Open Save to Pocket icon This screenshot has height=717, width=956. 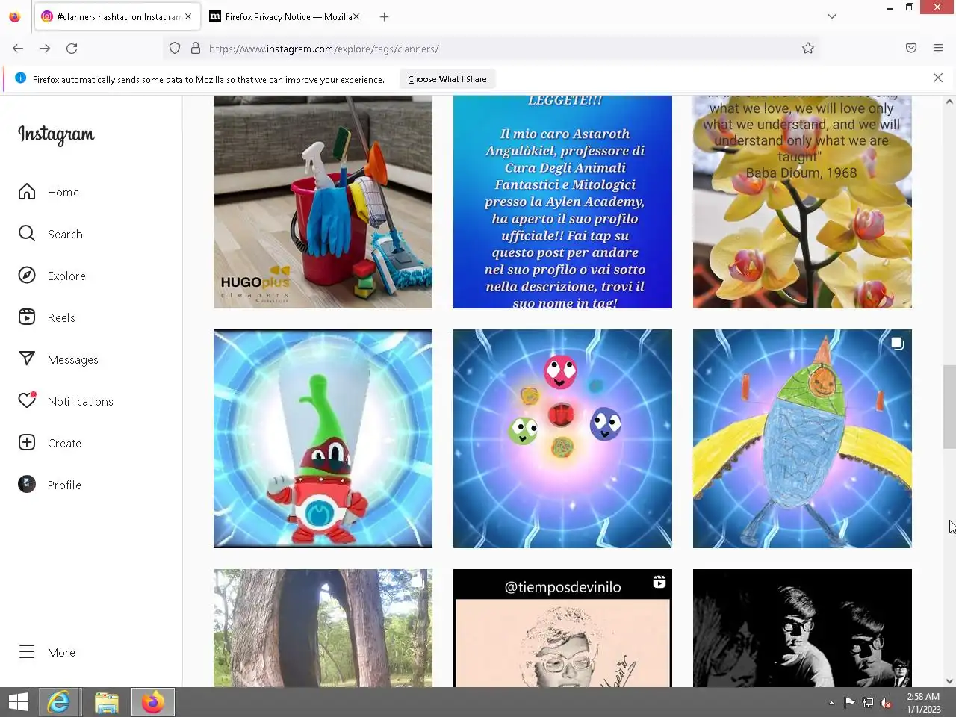coord(911,49)
